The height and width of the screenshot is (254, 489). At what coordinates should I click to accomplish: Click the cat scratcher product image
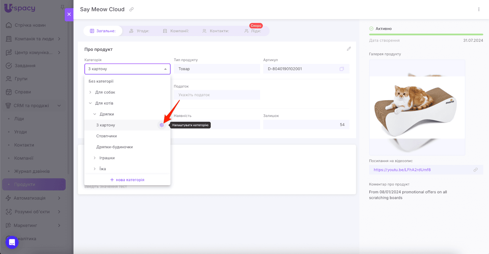(x=417, y=107)
